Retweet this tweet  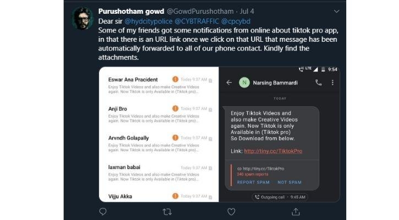167,211
